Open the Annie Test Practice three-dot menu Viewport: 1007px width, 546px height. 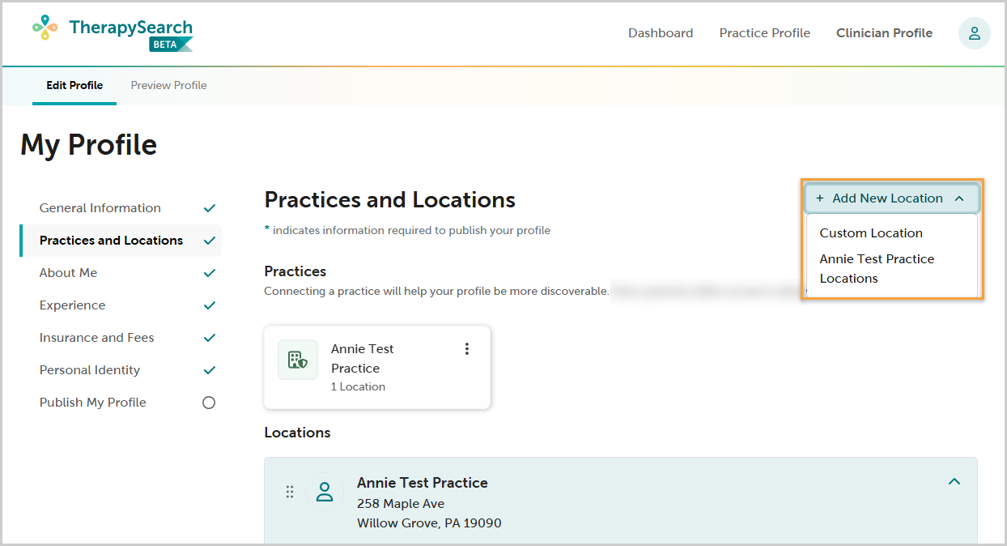(x=466, y=349)
